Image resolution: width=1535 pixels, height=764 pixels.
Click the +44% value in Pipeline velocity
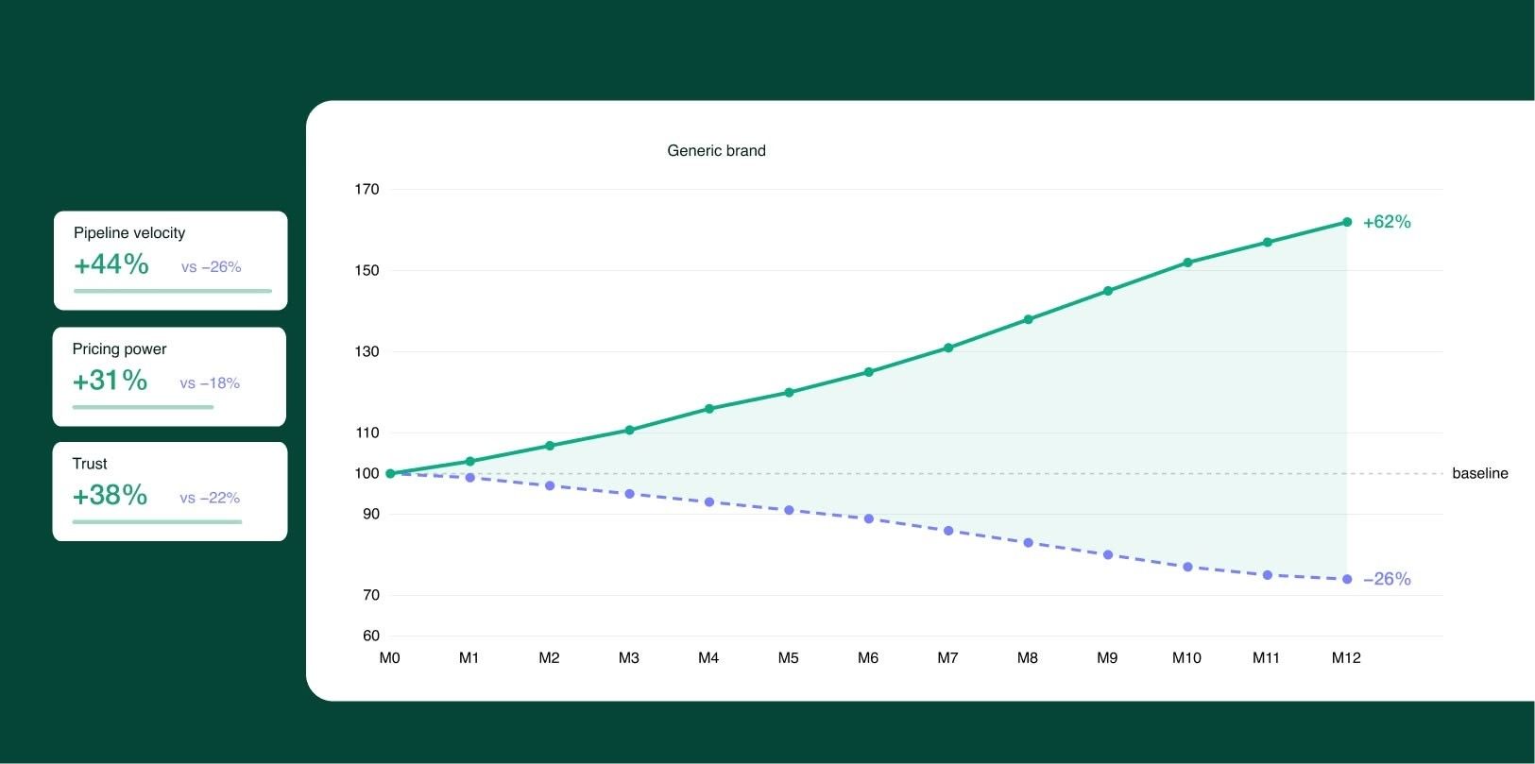pyautogui.click(x=111, y=264)
